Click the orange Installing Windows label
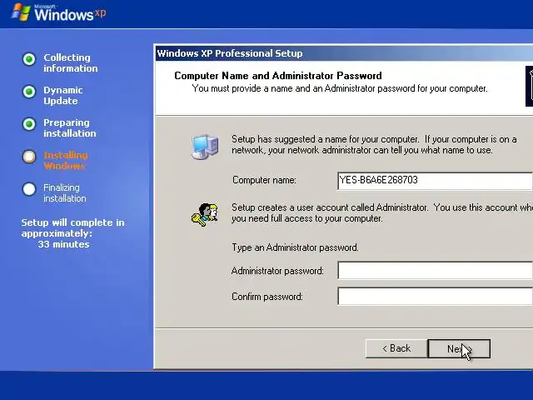This screenshot has height=400, width=533. 66,161
